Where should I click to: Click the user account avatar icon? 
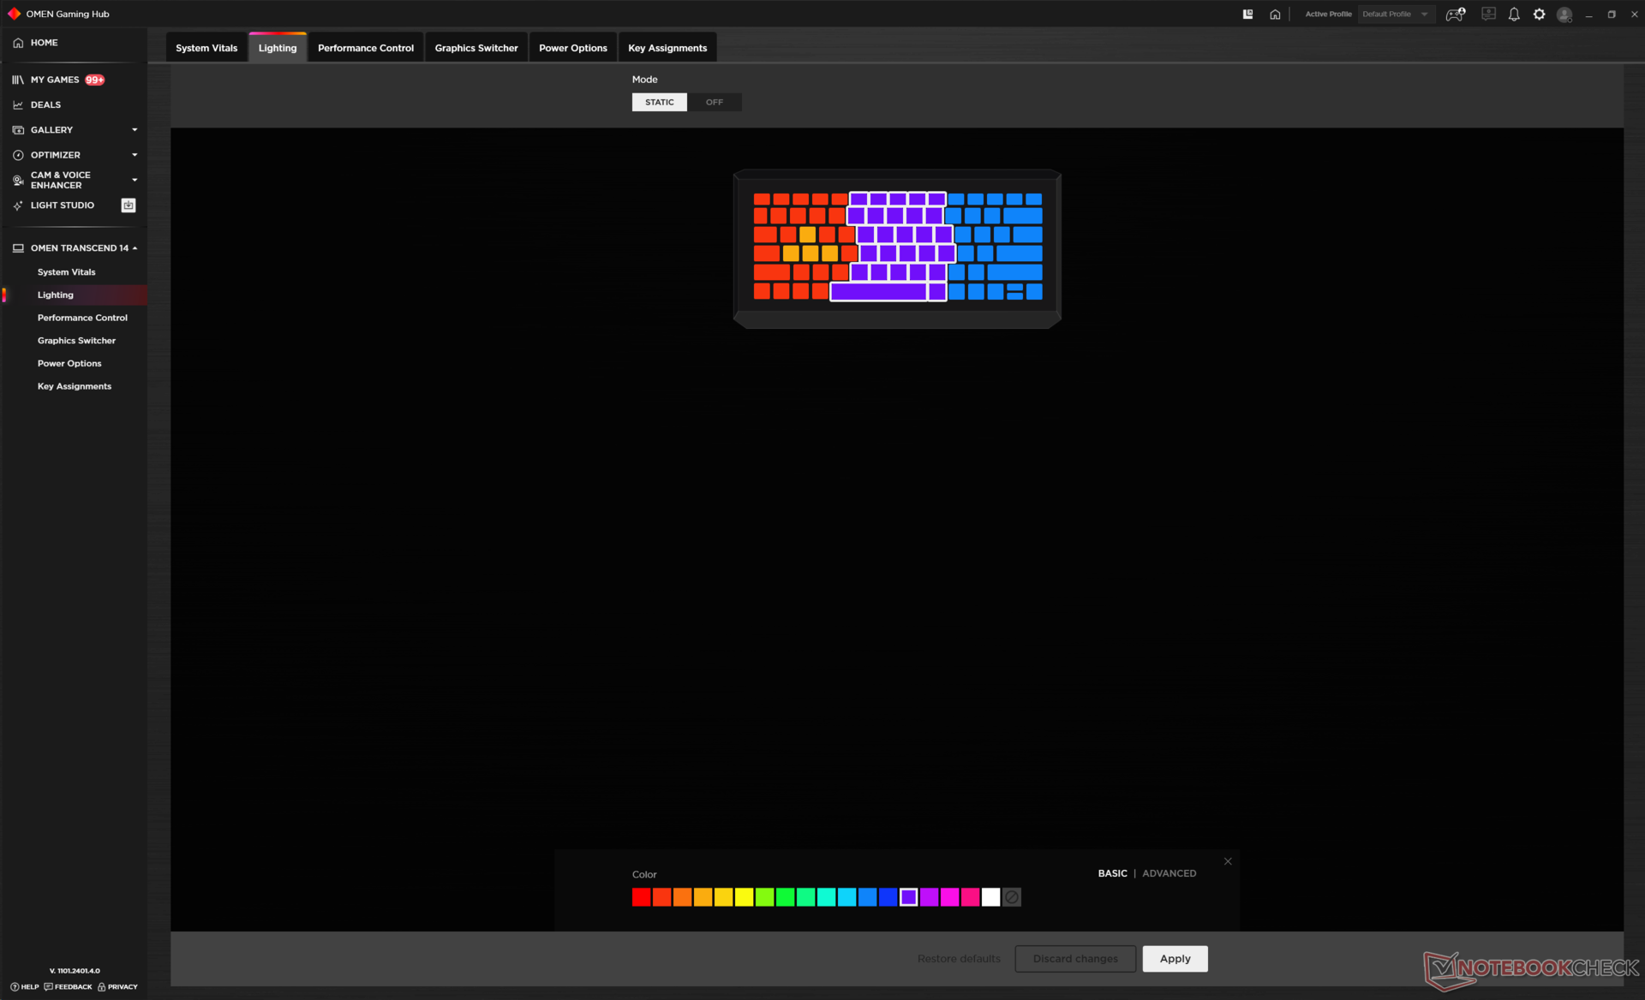click(x=1564, y=15)
